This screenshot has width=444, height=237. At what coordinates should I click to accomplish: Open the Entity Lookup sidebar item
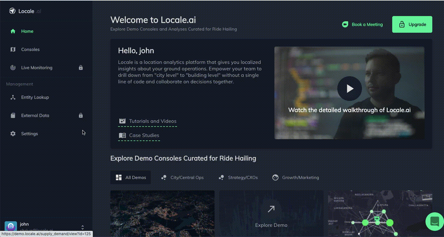(x=46, y=97)
